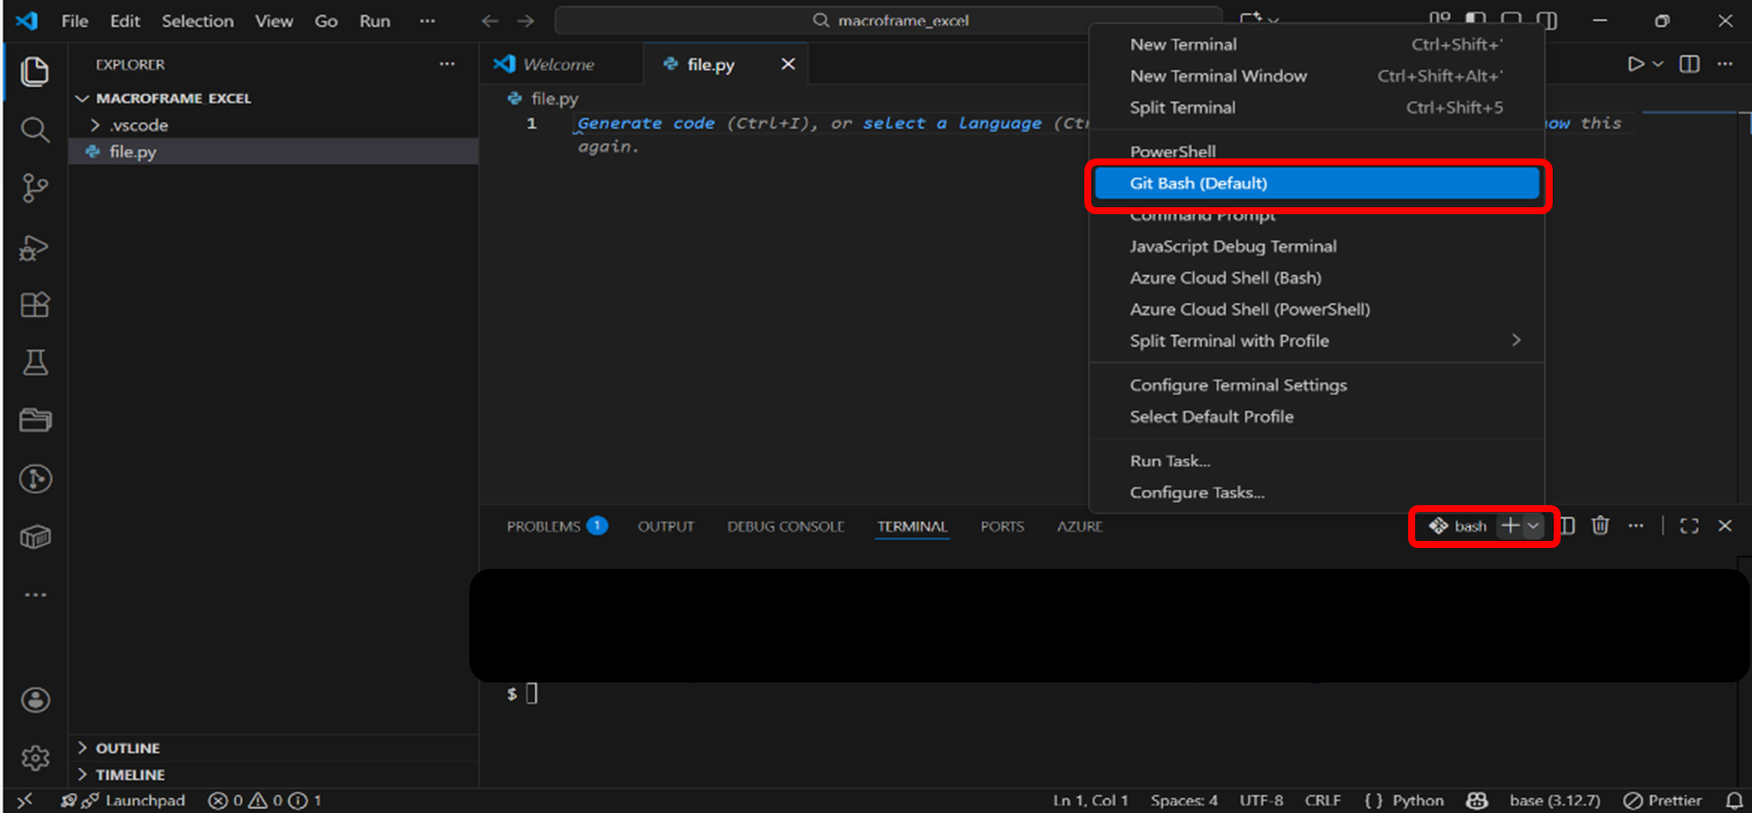Open run options dropdown beside play icon
This screenshot has height=813, width=1752.
1658,64
